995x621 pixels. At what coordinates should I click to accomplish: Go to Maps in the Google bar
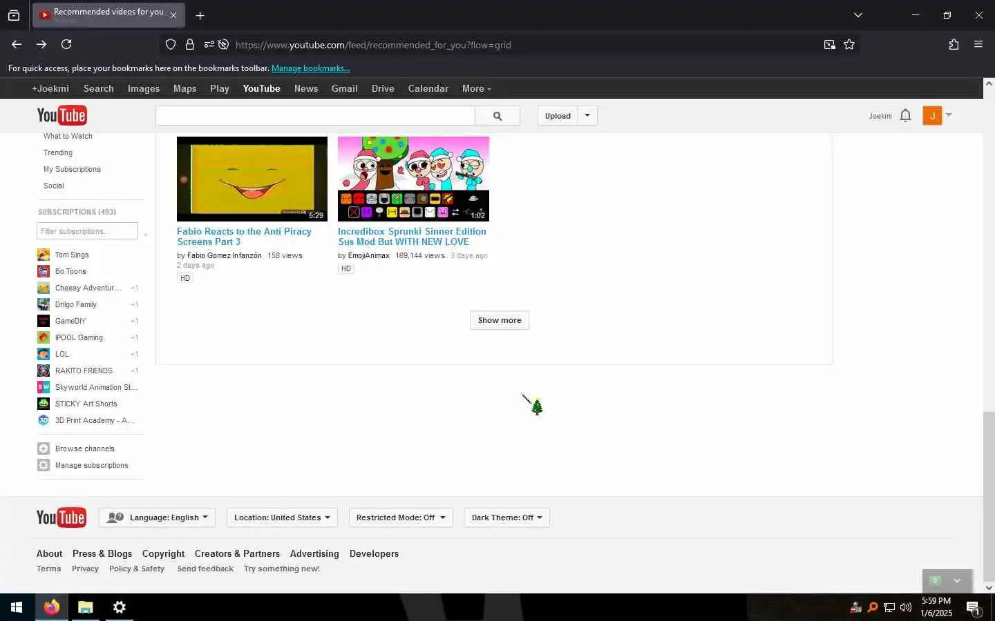click(184, 88)
